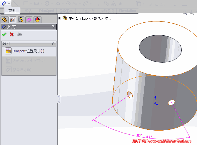Select the Arc sketch tool
197x145 pixels.
[x=58, y=4]
